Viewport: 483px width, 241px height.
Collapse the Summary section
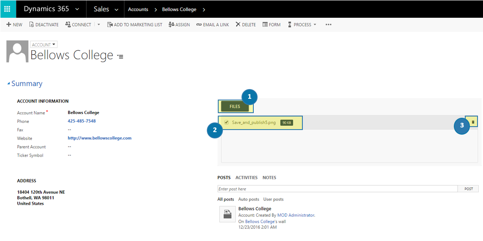[x=9, y=84]
